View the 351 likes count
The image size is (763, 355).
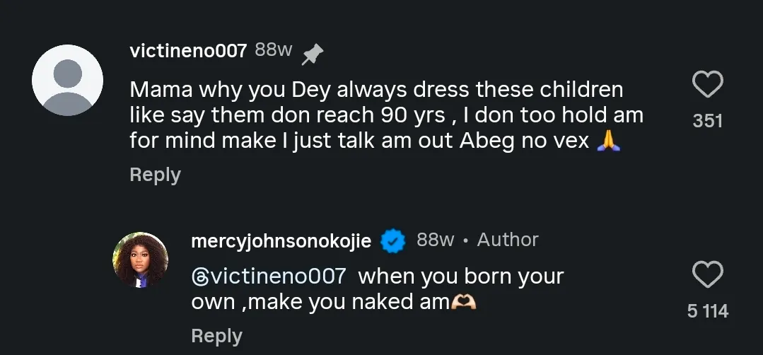[x=707, y=121]
